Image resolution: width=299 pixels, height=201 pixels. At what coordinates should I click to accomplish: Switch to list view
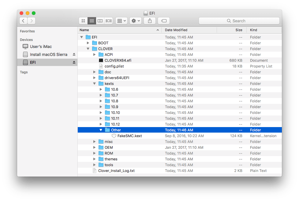point(92,21)
